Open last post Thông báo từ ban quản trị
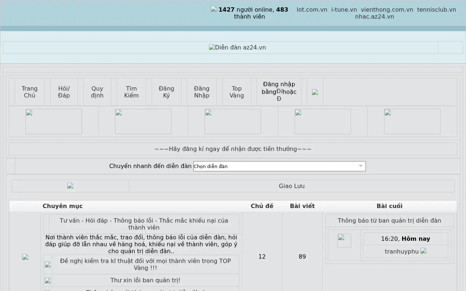The image size is (466, 291). click(x=389, y=220)
